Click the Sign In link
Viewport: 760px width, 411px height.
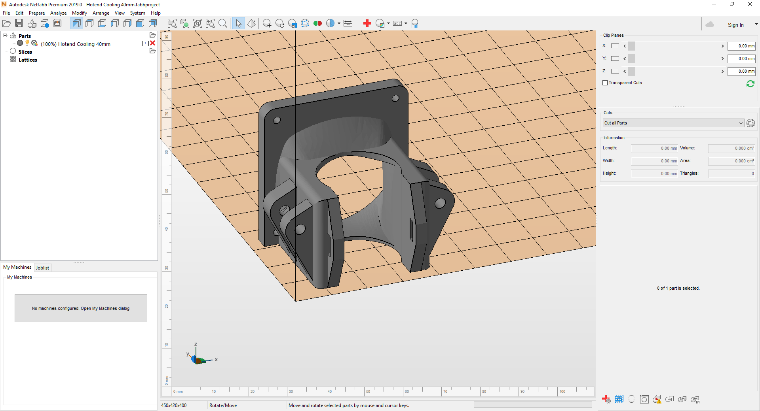click(x=735, y=25)
